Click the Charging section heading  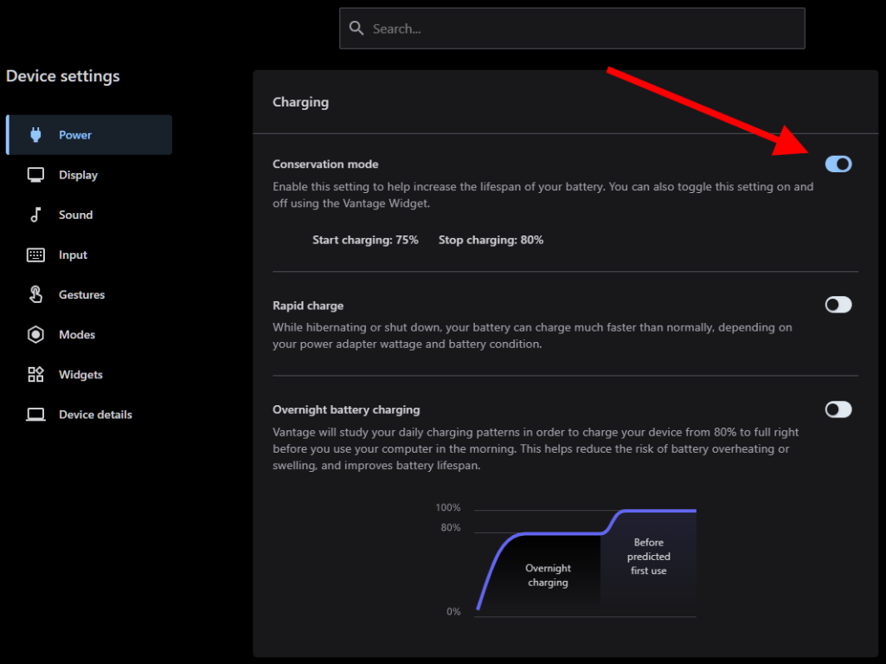(300, 102)
